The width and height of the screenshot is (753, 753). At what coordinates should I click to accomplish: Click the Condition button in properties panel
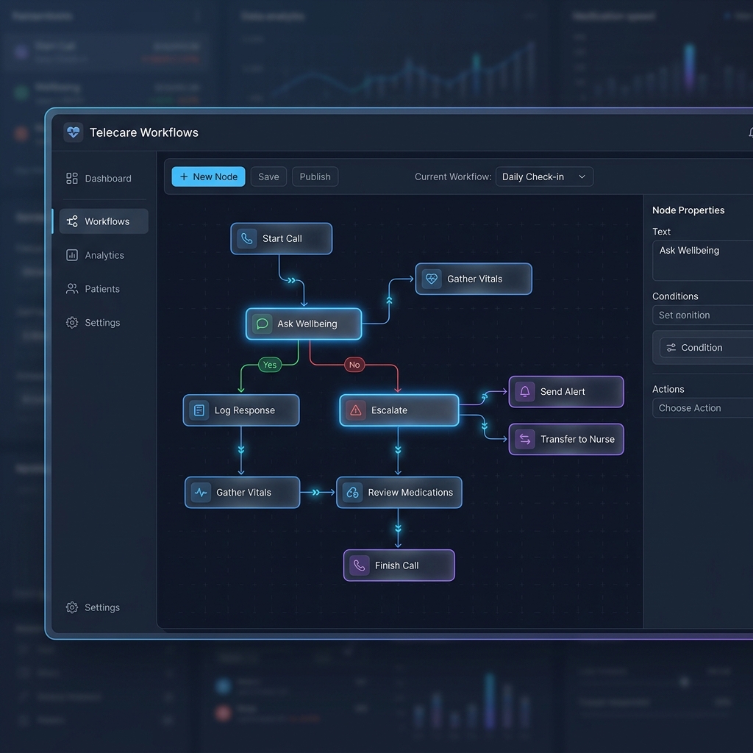pos(706,347)
